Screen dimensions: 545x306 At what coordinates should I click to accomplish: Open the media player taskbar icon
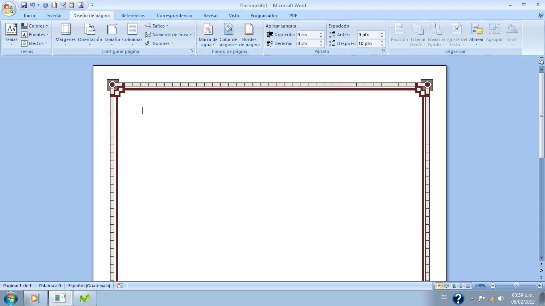(x=35, y=298)
